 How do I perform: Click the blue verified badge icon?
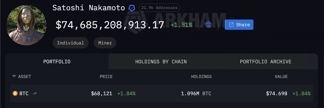click(132, 8)
